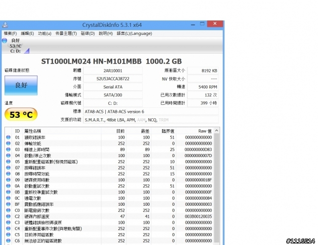The width and height of the screenshot is (318, 245).
Task: Click the firmware field 2AR10001
Action: [x=113, y=71]
